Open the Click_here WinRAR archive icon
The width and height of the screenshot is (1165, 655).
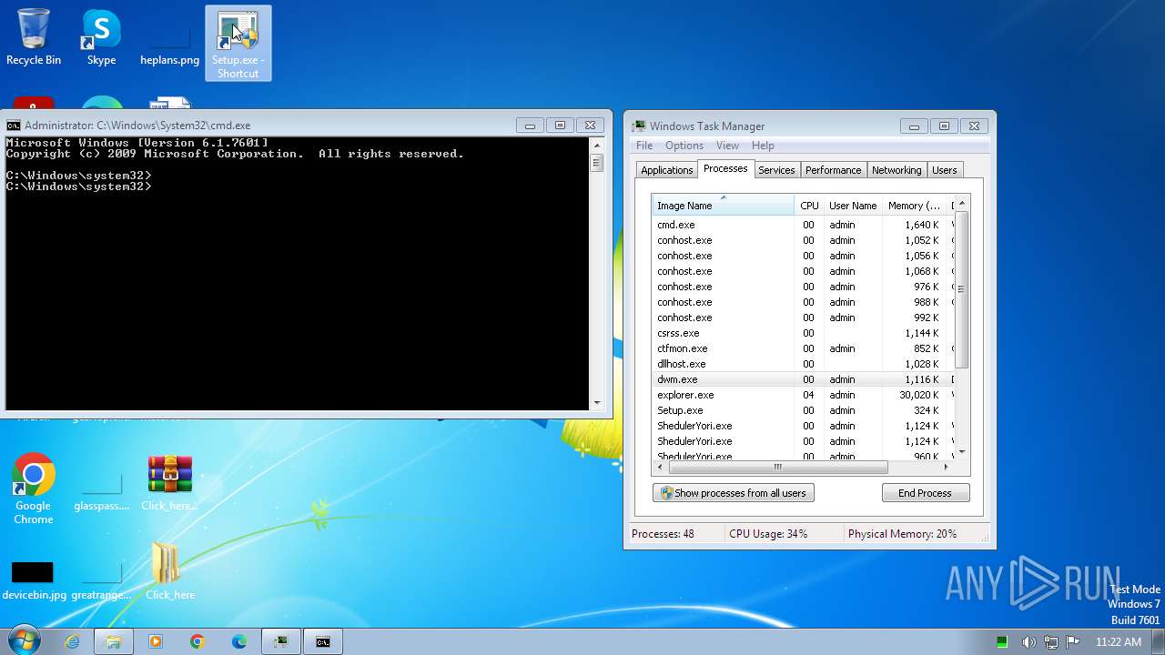tap(169, 483)
